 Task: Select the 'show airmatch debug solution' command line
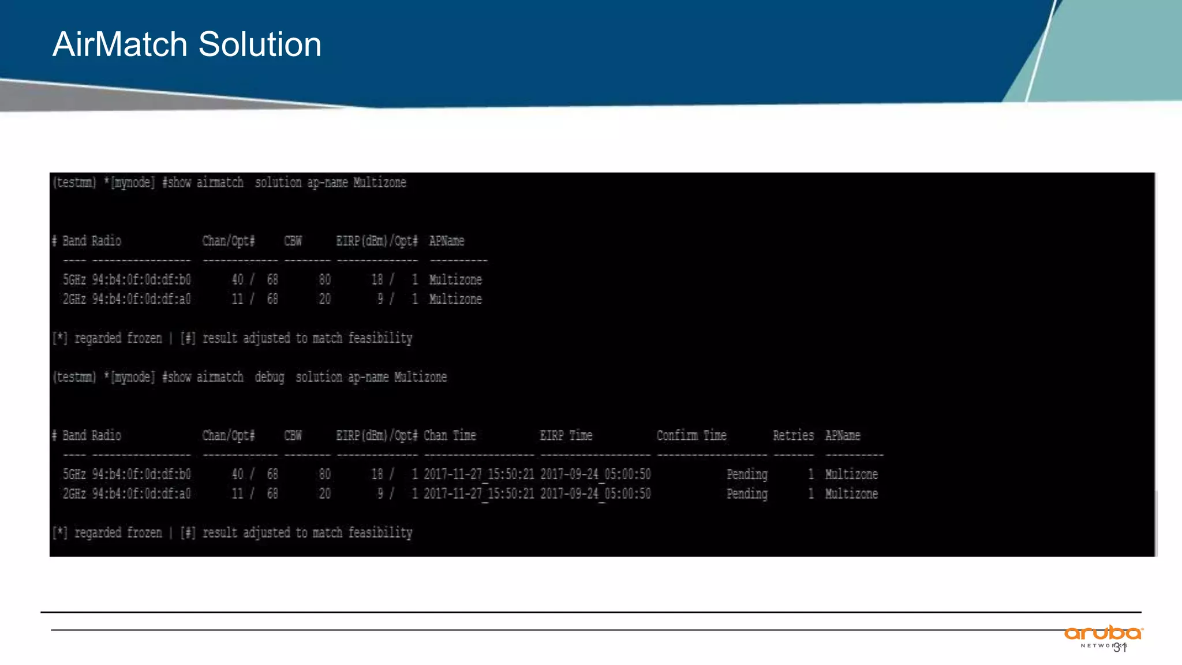click(249, 378)
